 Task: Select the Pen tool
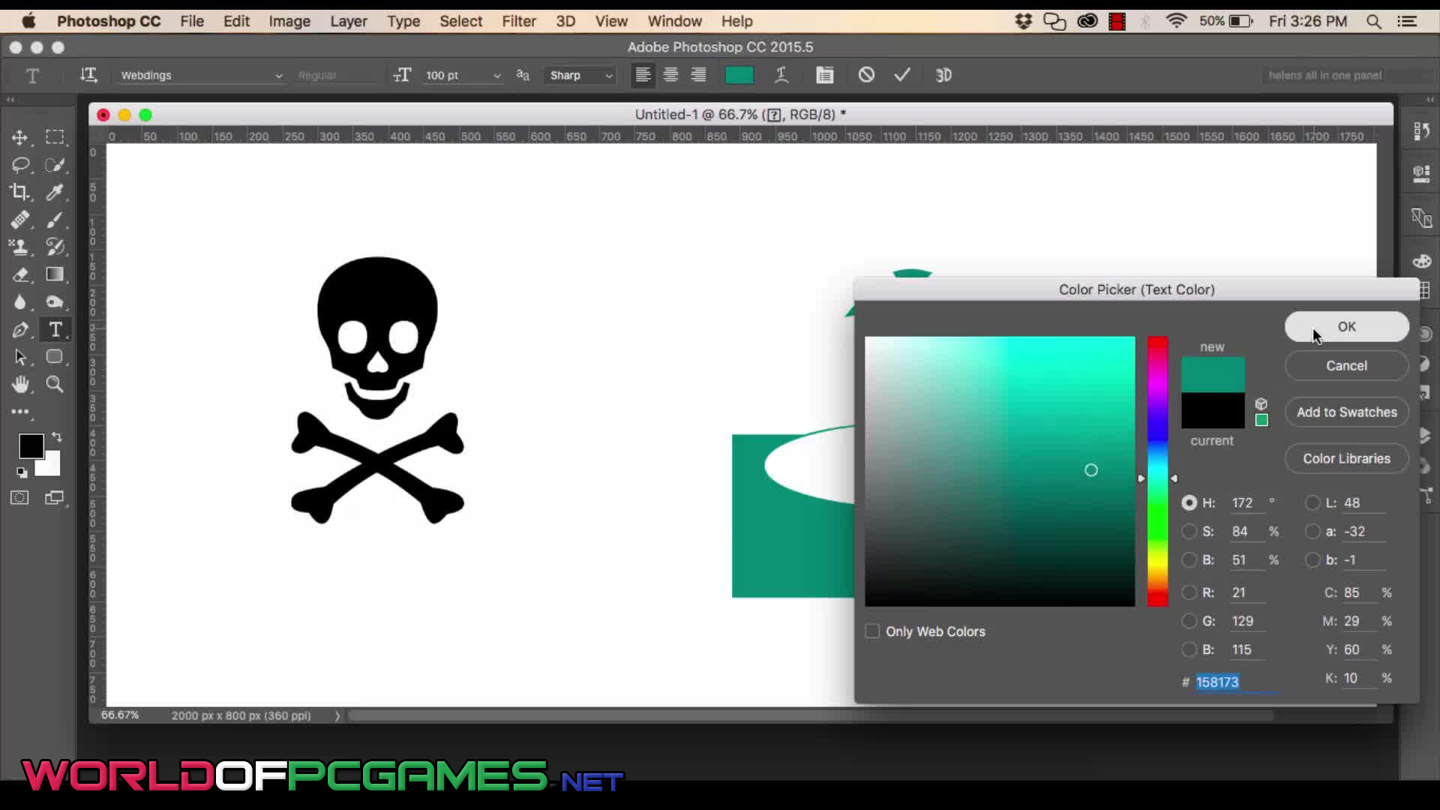tap(20, 330)
